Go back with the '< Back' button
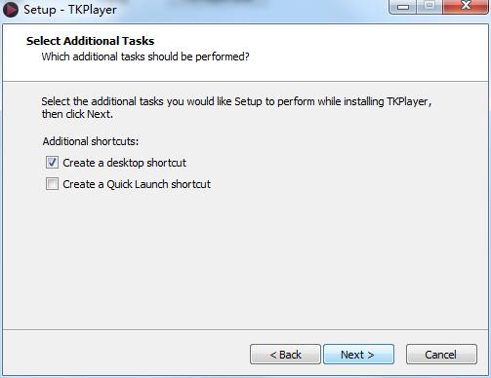491x378 pixels. (285, 355)
